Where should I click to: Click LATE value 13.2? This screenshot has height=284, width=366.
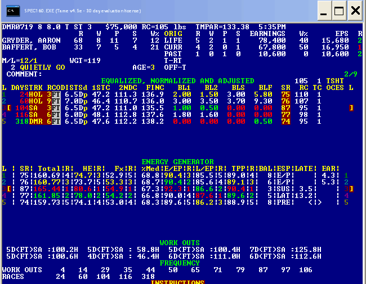(x=303, y=196)
